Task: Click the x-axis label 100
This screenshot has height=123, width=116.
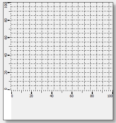Action: point(110,96)
